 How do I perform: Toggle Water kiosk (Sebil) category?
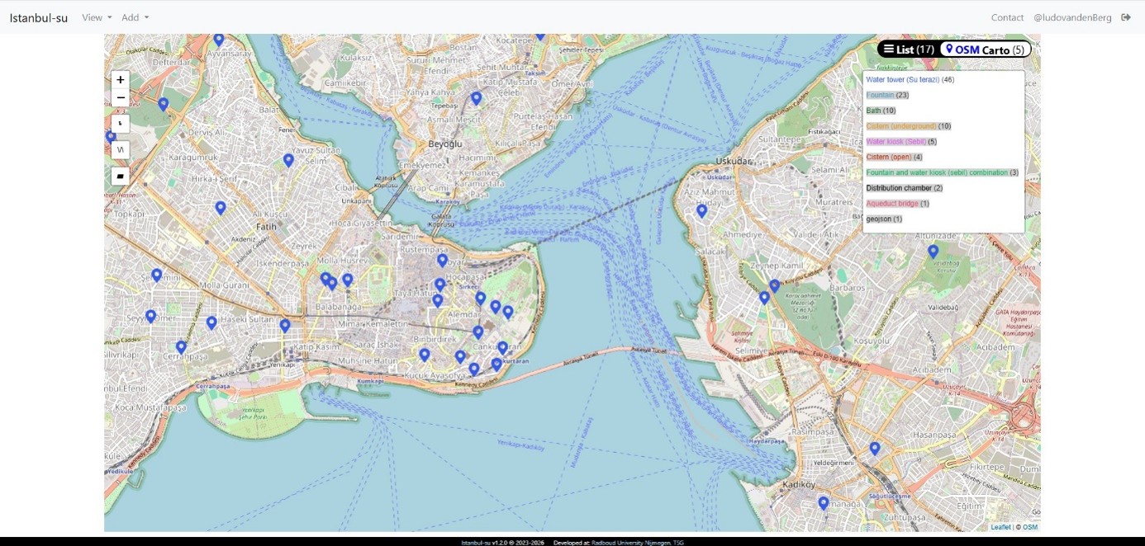click(x=901, y=142)
